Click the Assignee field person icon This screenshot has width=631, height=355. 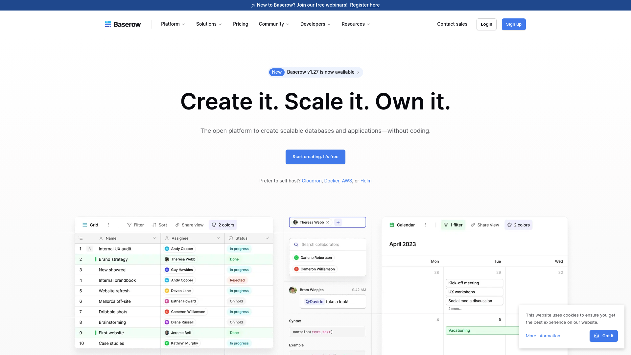(x=167, y=238)
